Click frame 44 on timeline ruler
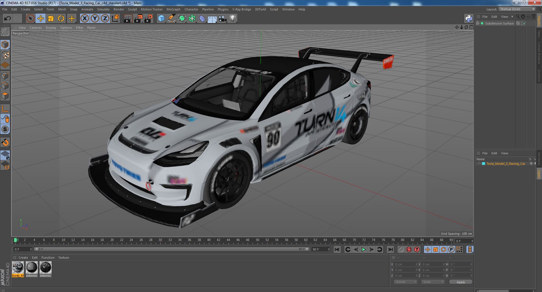This screenshot has height=292, width=542. [228, 240]
